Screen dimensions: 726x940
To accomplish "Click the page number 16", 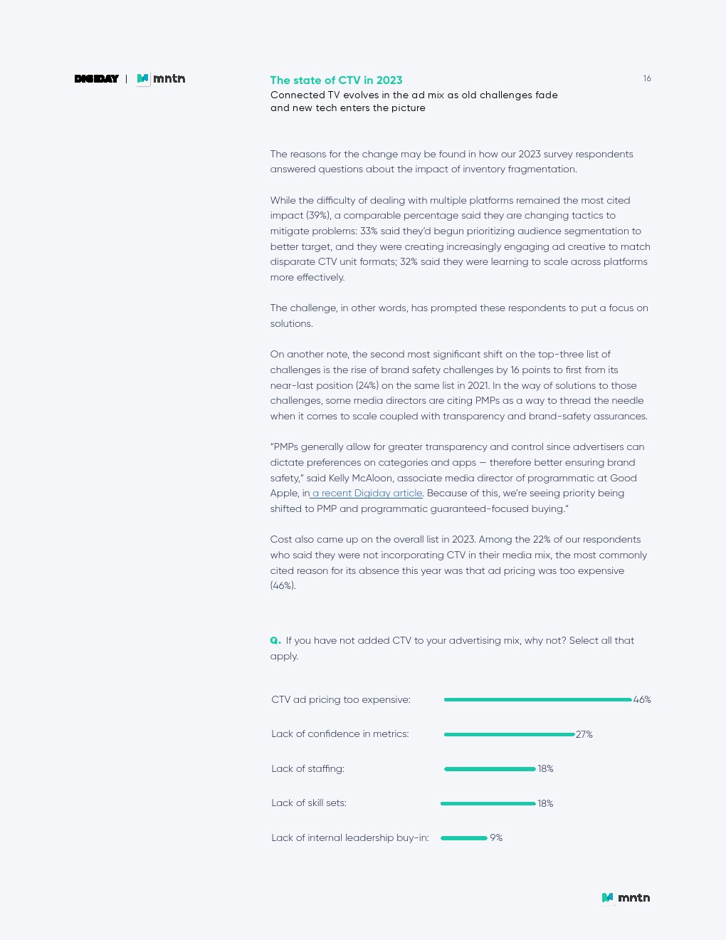I will 647,78.
